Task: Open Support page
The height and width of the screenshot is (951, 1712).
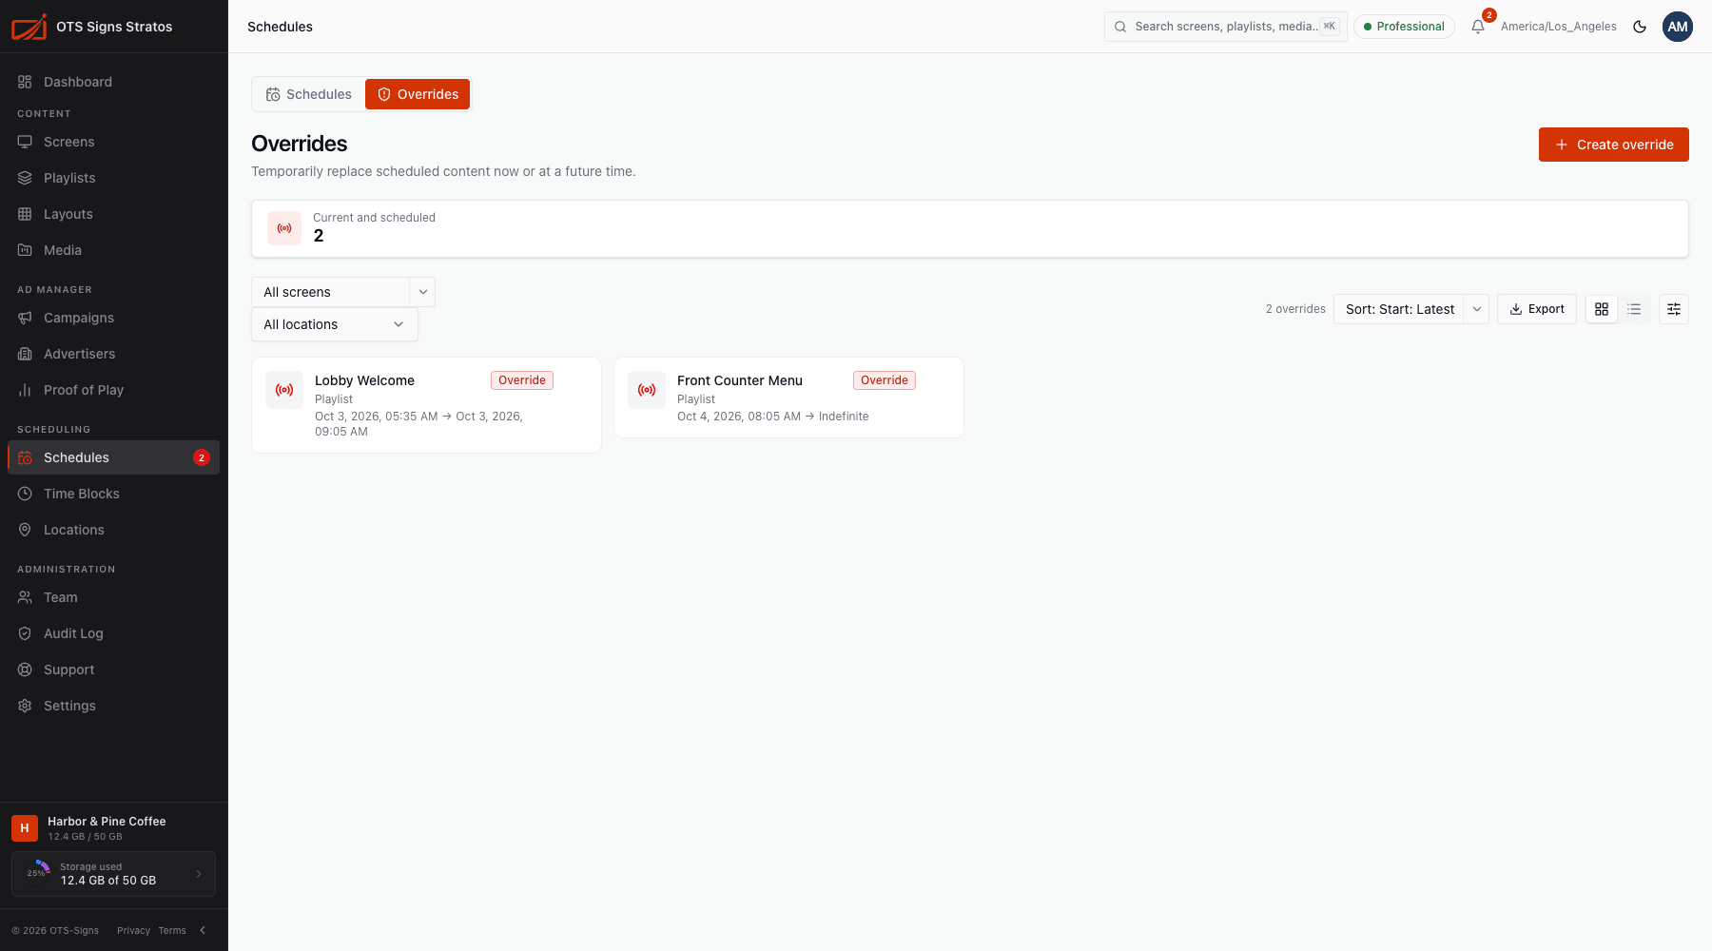Action: coord(114,670)
